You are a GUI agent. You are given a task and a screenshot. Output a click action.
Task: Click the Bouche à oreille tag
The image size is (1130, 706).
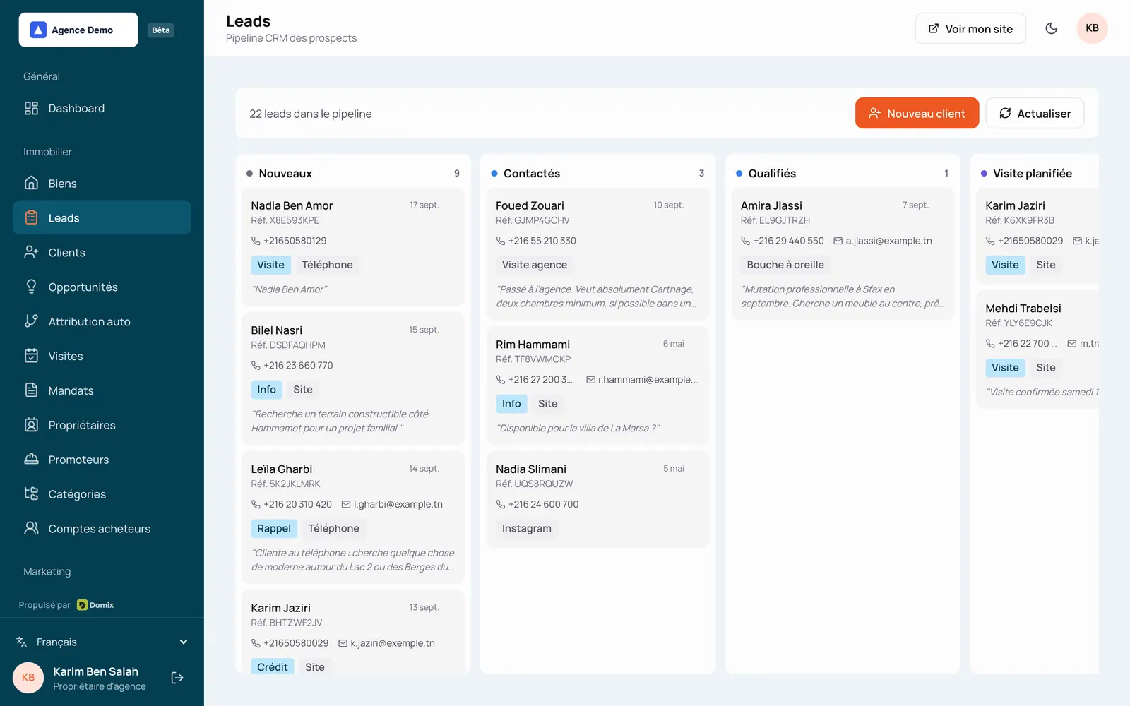coord(785,265)
